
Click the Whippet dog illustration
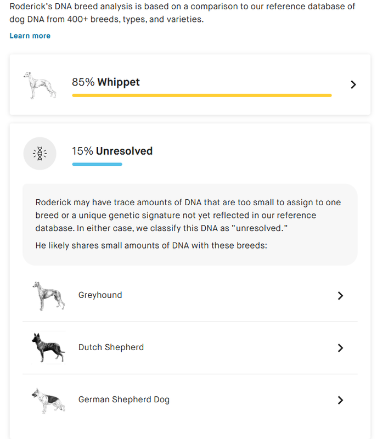(x=40, y=85)
